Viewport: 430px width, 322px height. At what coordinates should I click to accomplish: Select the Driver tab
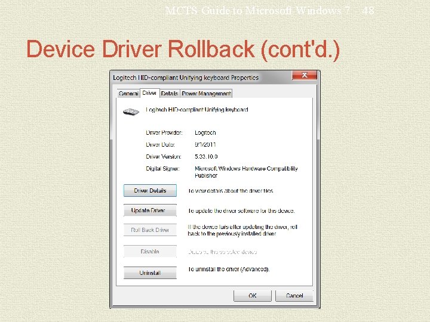pos(149,93)
